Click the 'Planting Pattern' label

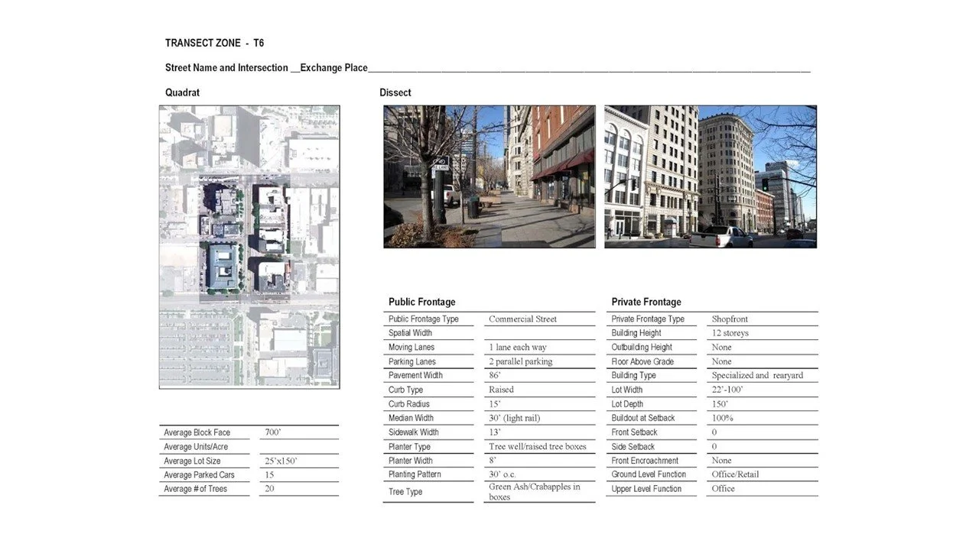415,474
